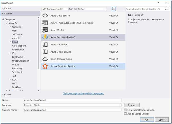Viewport: 172px width, 124px height.
Task: Select the Test category
Action: (x=14, y=76)
